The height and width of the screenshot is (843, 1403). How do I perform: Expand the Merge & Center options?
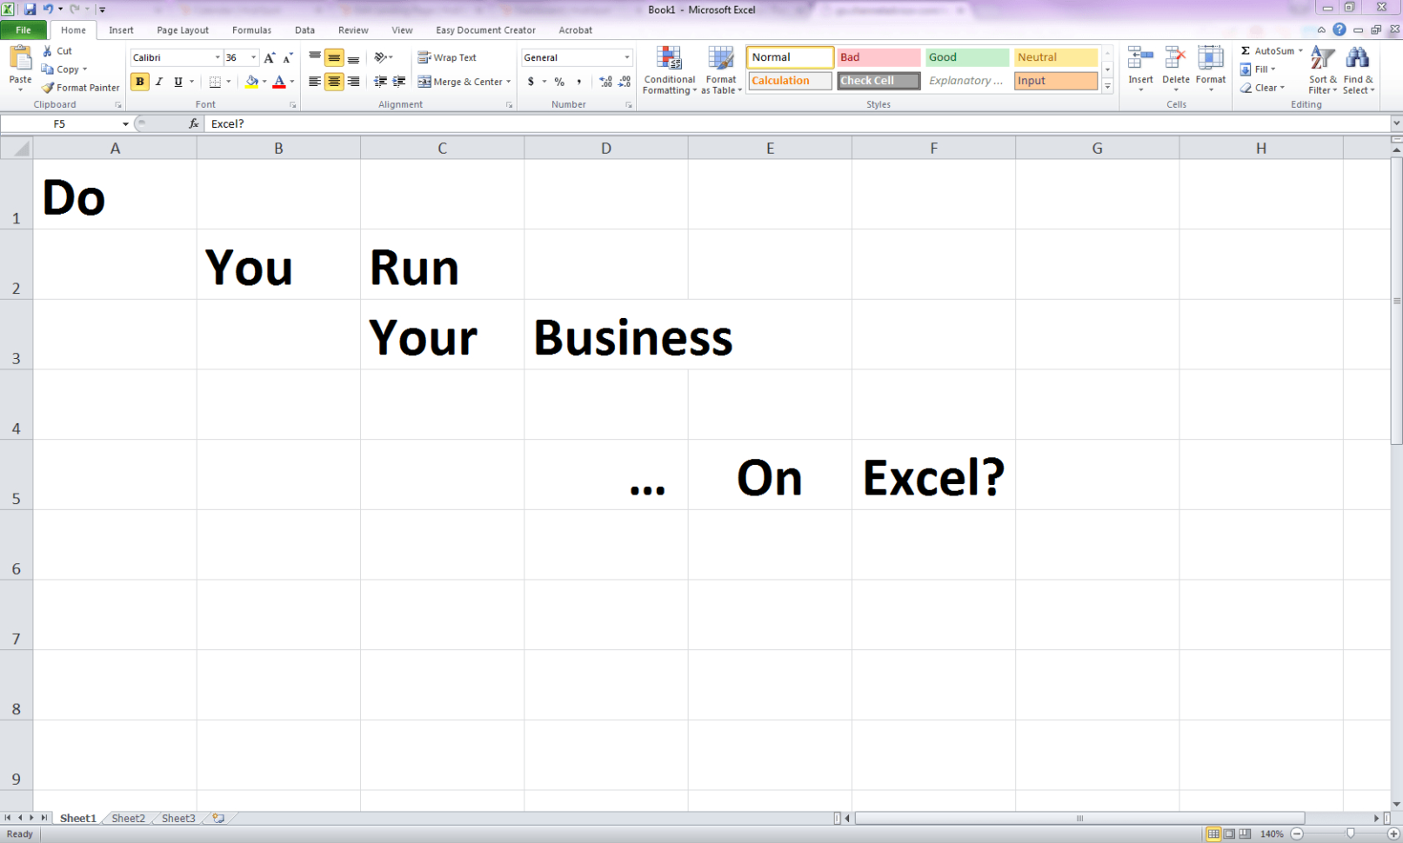pos(509,82)
